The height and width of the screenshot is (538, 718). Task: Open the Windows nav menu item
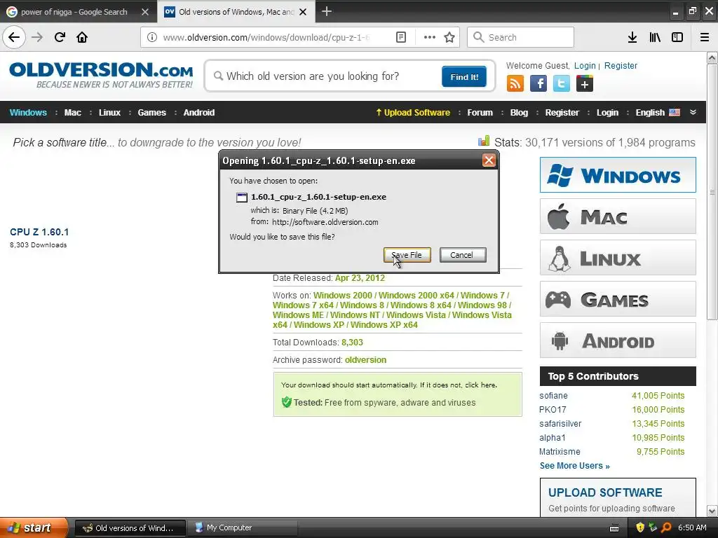(28, 113)
